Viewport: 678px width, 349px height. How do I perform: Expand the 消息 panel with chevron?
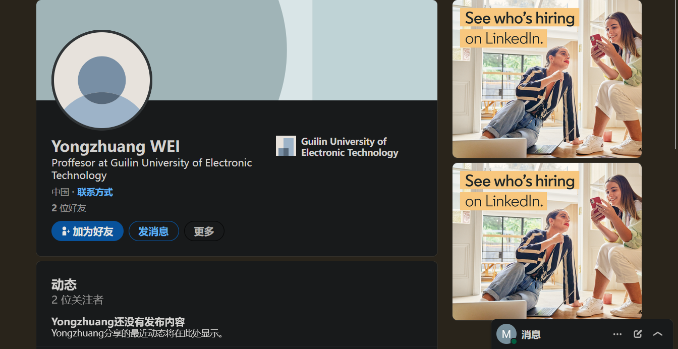click(x=658, y=334)
